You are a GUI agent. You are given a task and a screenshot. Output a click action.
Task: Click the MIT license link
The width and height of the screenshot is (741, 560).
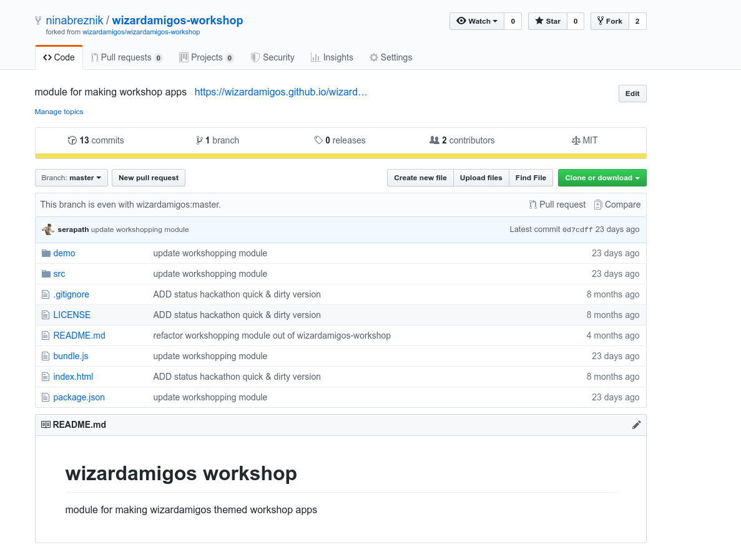tap(584, 140)
